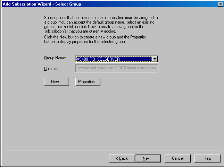Viewport: 224px width, 167px height.
Task: Open Help for this wizard page
Action: tap(207, 158)
